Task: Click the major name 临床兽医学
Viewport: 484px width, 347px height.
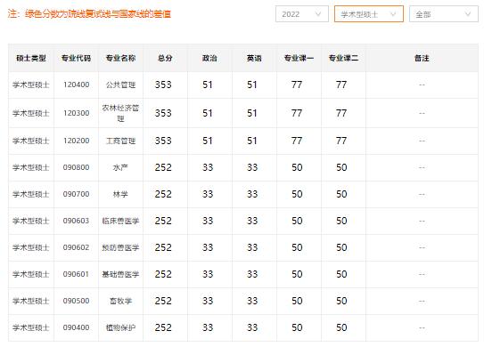Action: [x=120, y=221]
